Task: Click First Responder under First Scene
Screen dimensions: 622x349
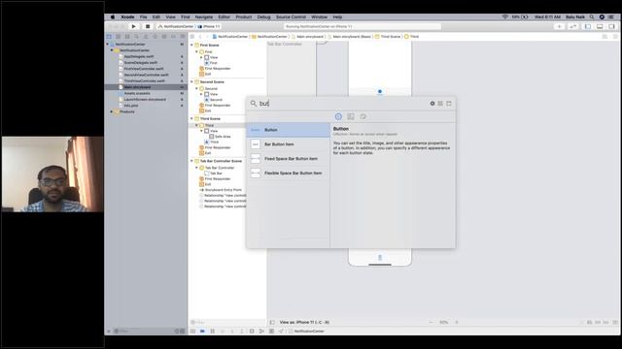Action: coord(218,69)
